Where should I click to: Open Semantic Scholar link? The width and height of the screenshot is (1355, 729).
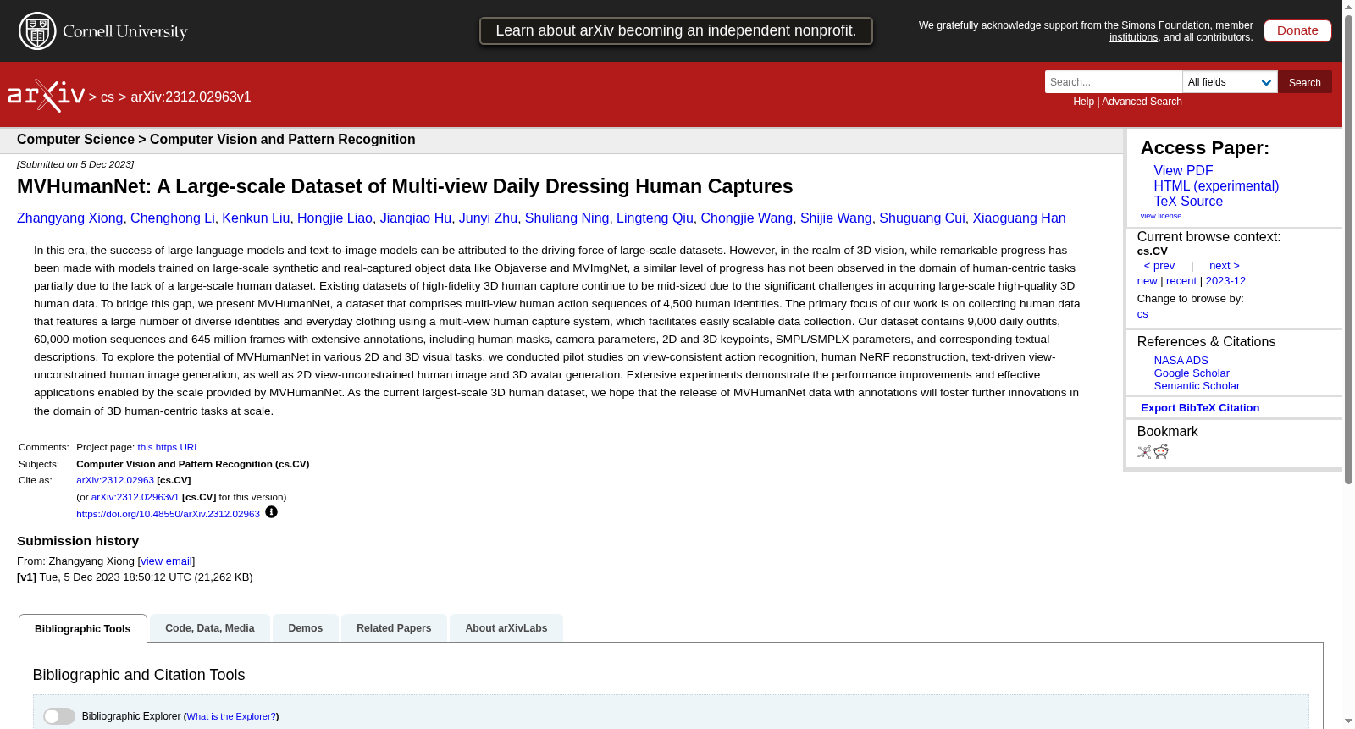pos(1197,386)
